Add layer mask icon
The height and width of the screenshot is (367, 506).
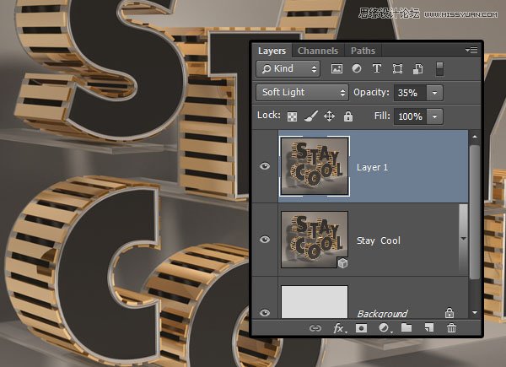(x=361, y=328)
